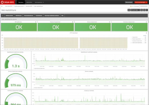149x105 pixels.
Task: Click info icon on Palveluun kirjautuminen panel
Action: pyautogui.click(x=72, y=22)
